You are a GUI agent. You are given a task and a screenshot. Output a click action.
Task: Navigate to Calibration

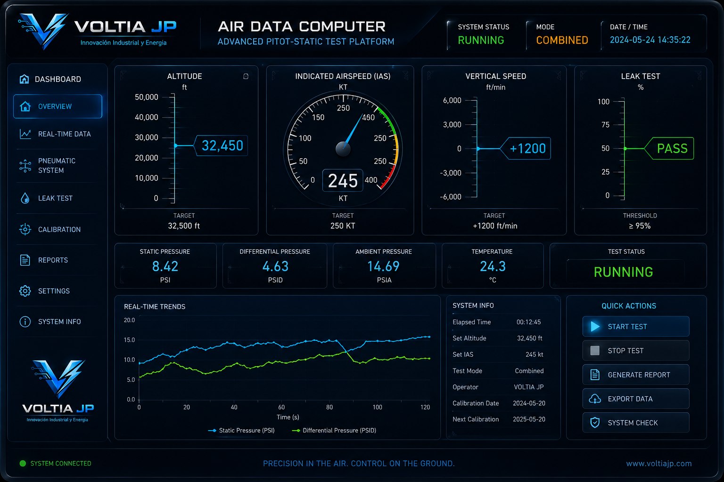pyautogui.click(x=58, y=229)
